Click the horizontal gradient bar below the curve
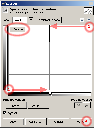The image size is (94, 128). [x=50, y=94]
